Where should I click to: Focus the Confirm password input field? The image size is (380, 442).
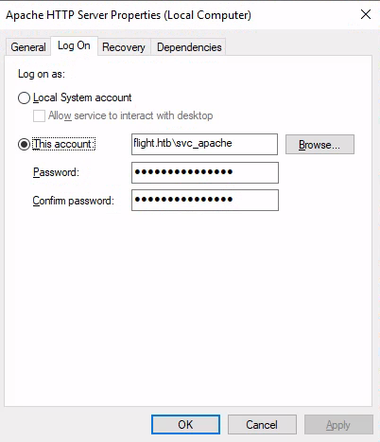click(205, 200)
